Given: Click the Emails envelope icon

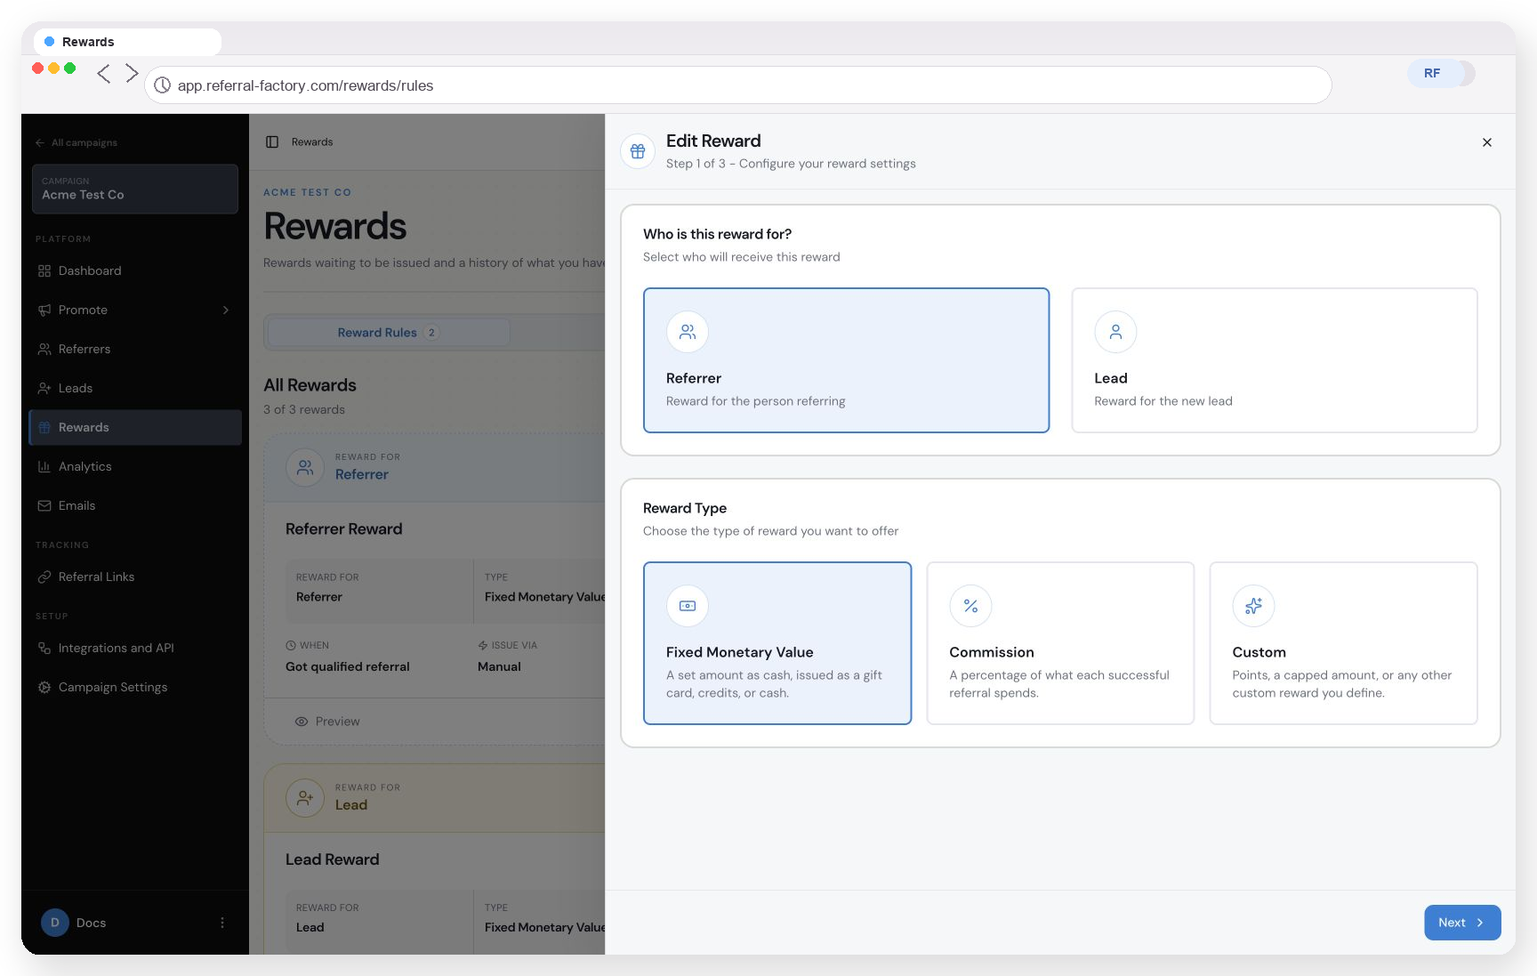Looking at the screenshot, I should tap(44, 505).
